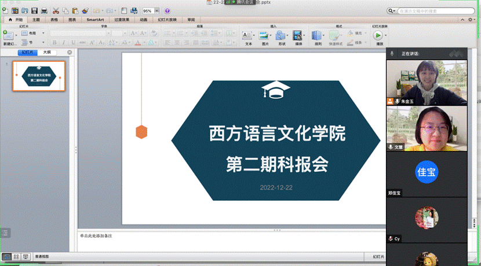The image size is (481, 266).
Task: Toggle normal view button in status bar
Action: (6, 256)
